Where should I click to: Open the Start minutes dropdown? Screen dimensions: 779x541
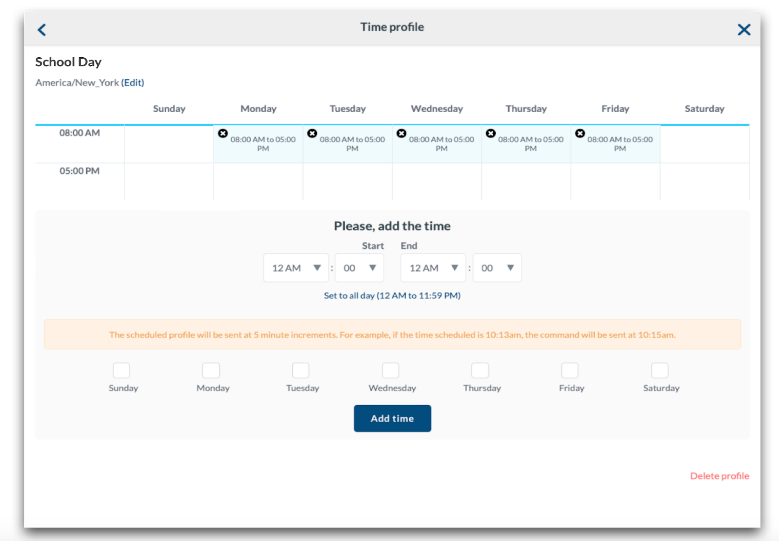point(359,268)
